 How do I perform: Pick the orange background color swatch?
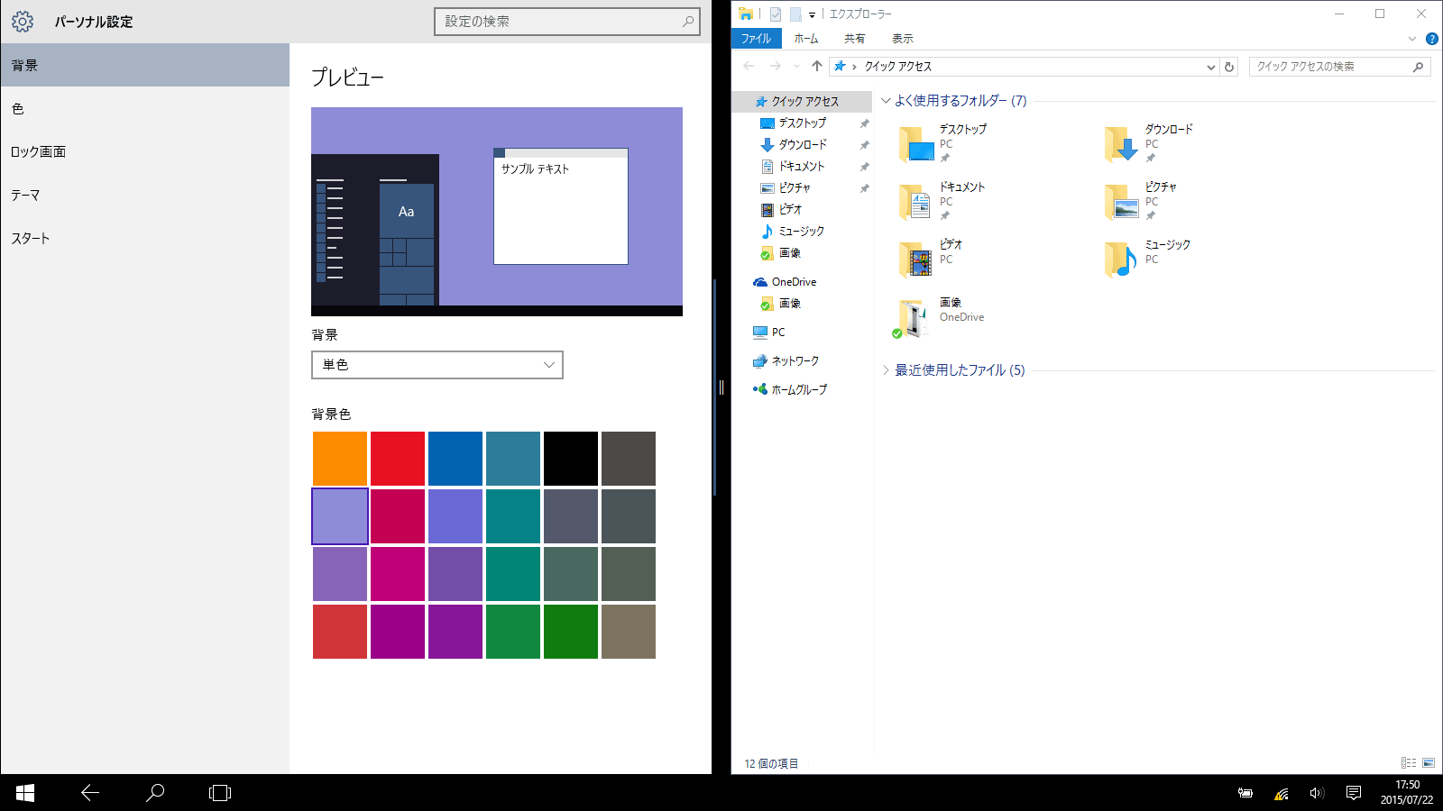(340, 459)
